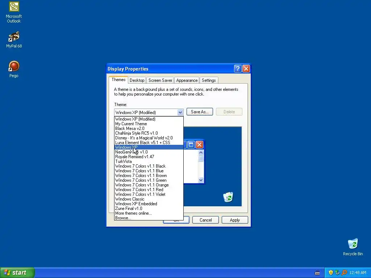Select the MyPal 68 desktop shortcut
Image resolution: width=371 pixels, height=278 pixels.
click(x=14, y=40)
